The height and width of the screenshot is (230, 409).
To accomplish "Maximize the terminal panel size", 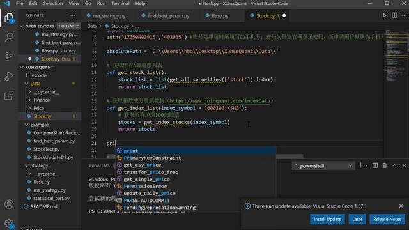I will pos(394,165).
